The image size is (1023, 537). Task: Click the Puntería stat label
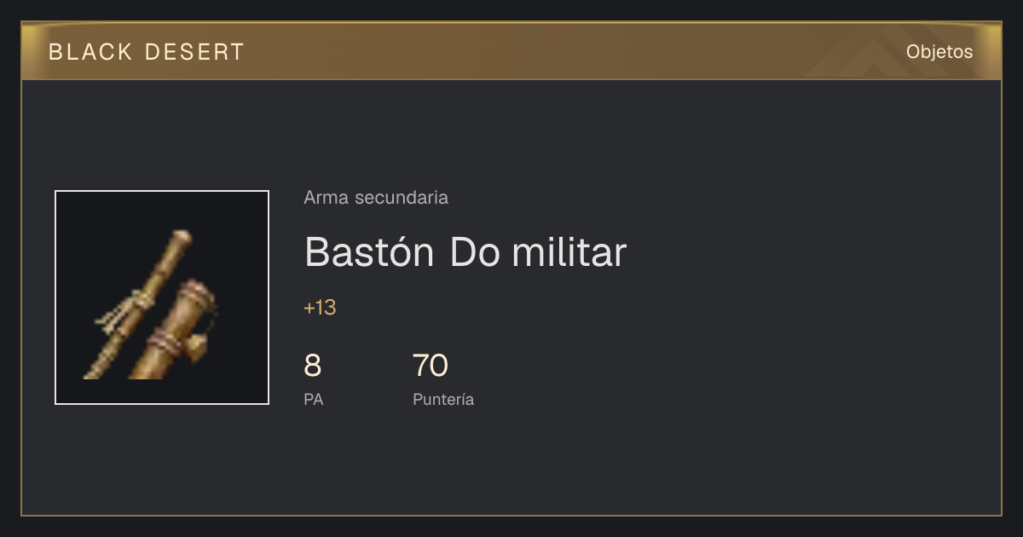[x=443, y=399]
